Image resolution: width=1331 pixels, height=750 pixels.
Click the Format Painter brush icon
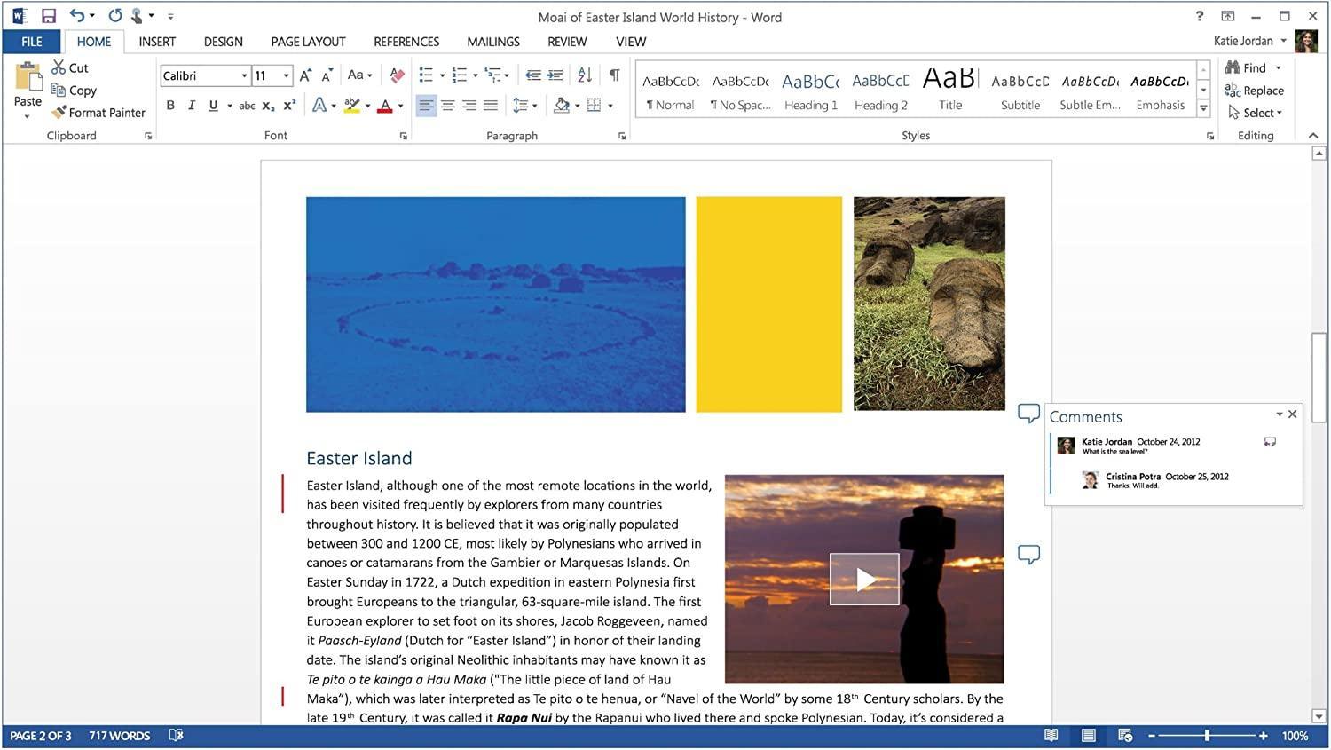coord(59,113)
